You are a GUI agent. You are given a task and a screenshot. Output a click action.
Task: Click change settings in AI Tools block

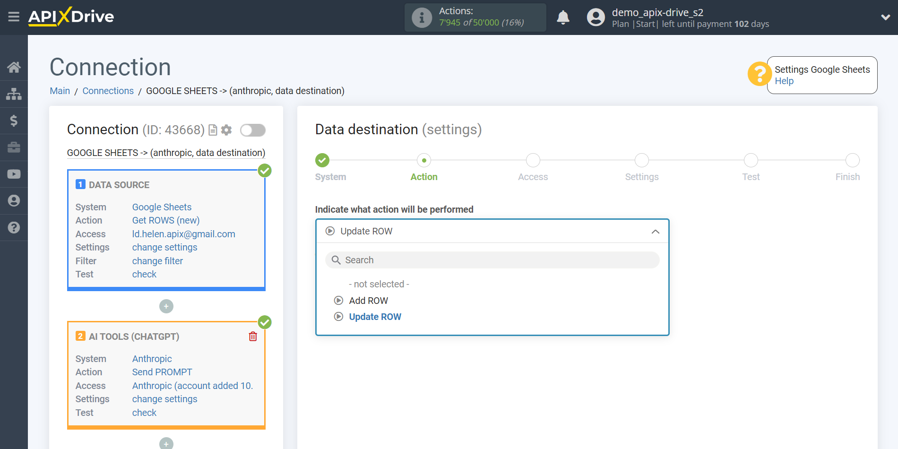click(164, 399)
